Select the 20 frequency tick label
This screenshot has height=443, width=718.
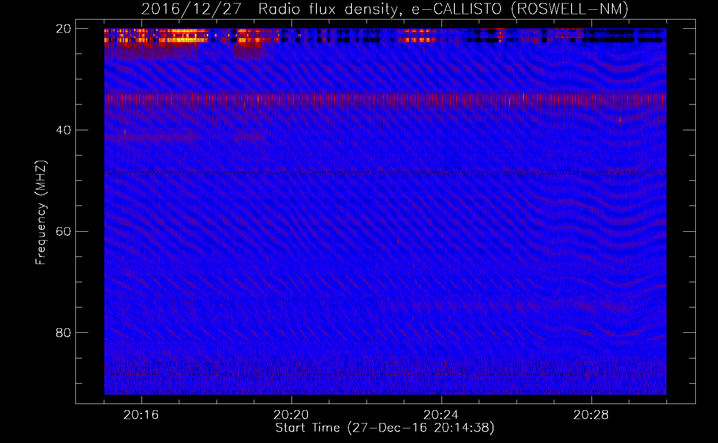click(63, 29)
